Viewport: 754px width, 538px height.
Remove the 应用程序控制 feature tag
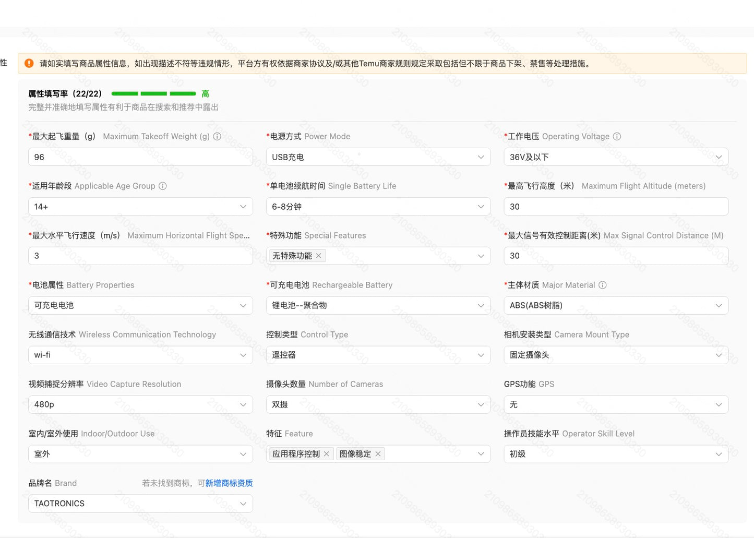pos(327,454)
